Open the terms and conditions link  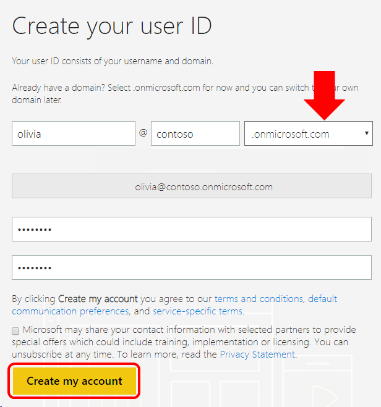pos(259,299)
